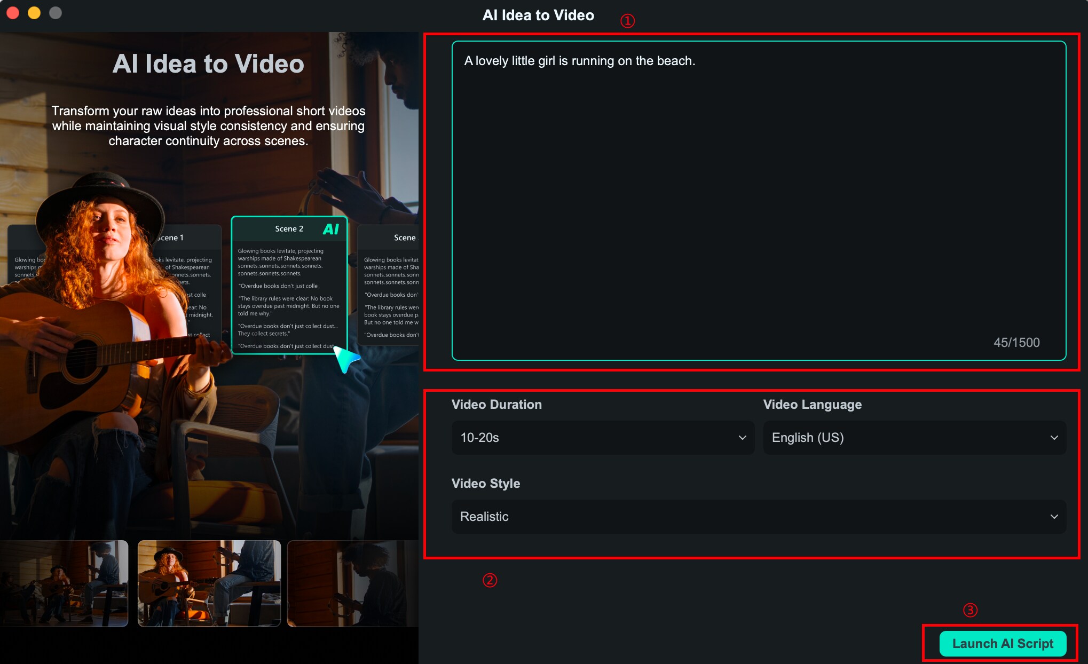Open the English (US) language combo box
The height and width of the screenshot is (664, 1088).
point(914,438)
